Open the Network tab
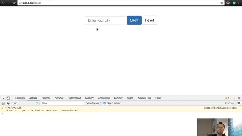The image size is (242, 136). pos(59,98)
